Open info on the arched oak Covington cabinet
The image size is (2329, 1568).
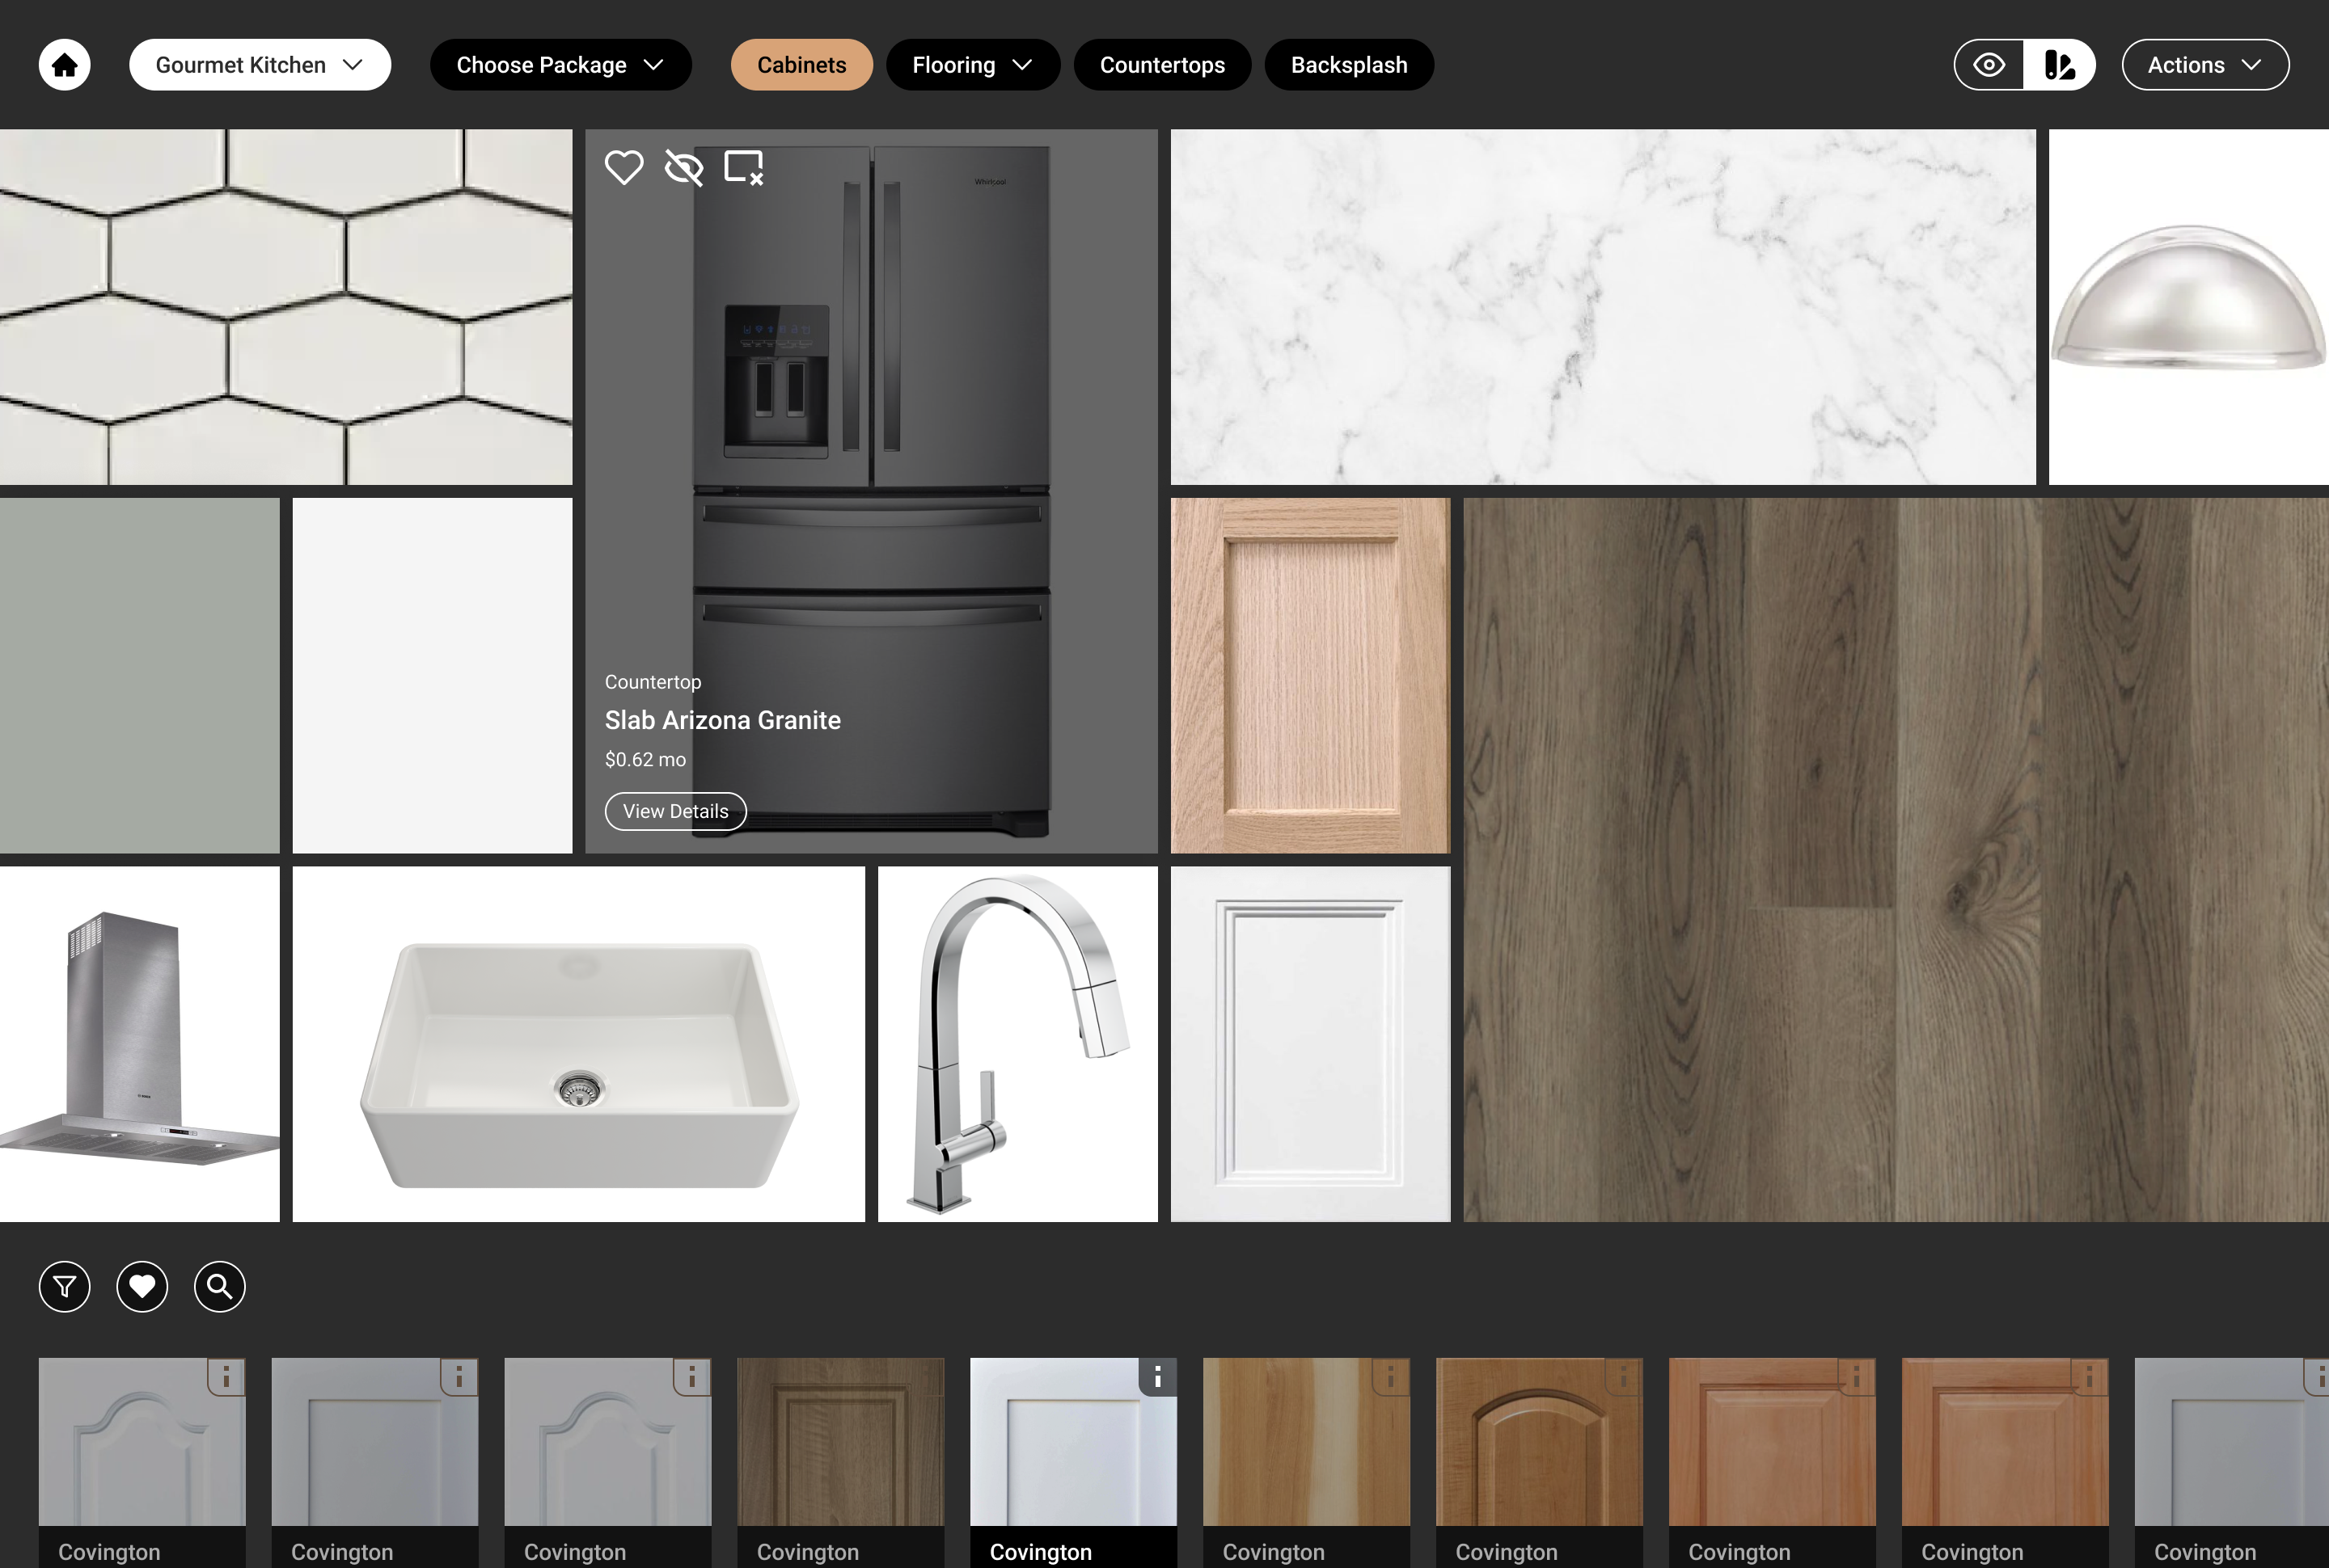[x=1624, y=1377]
